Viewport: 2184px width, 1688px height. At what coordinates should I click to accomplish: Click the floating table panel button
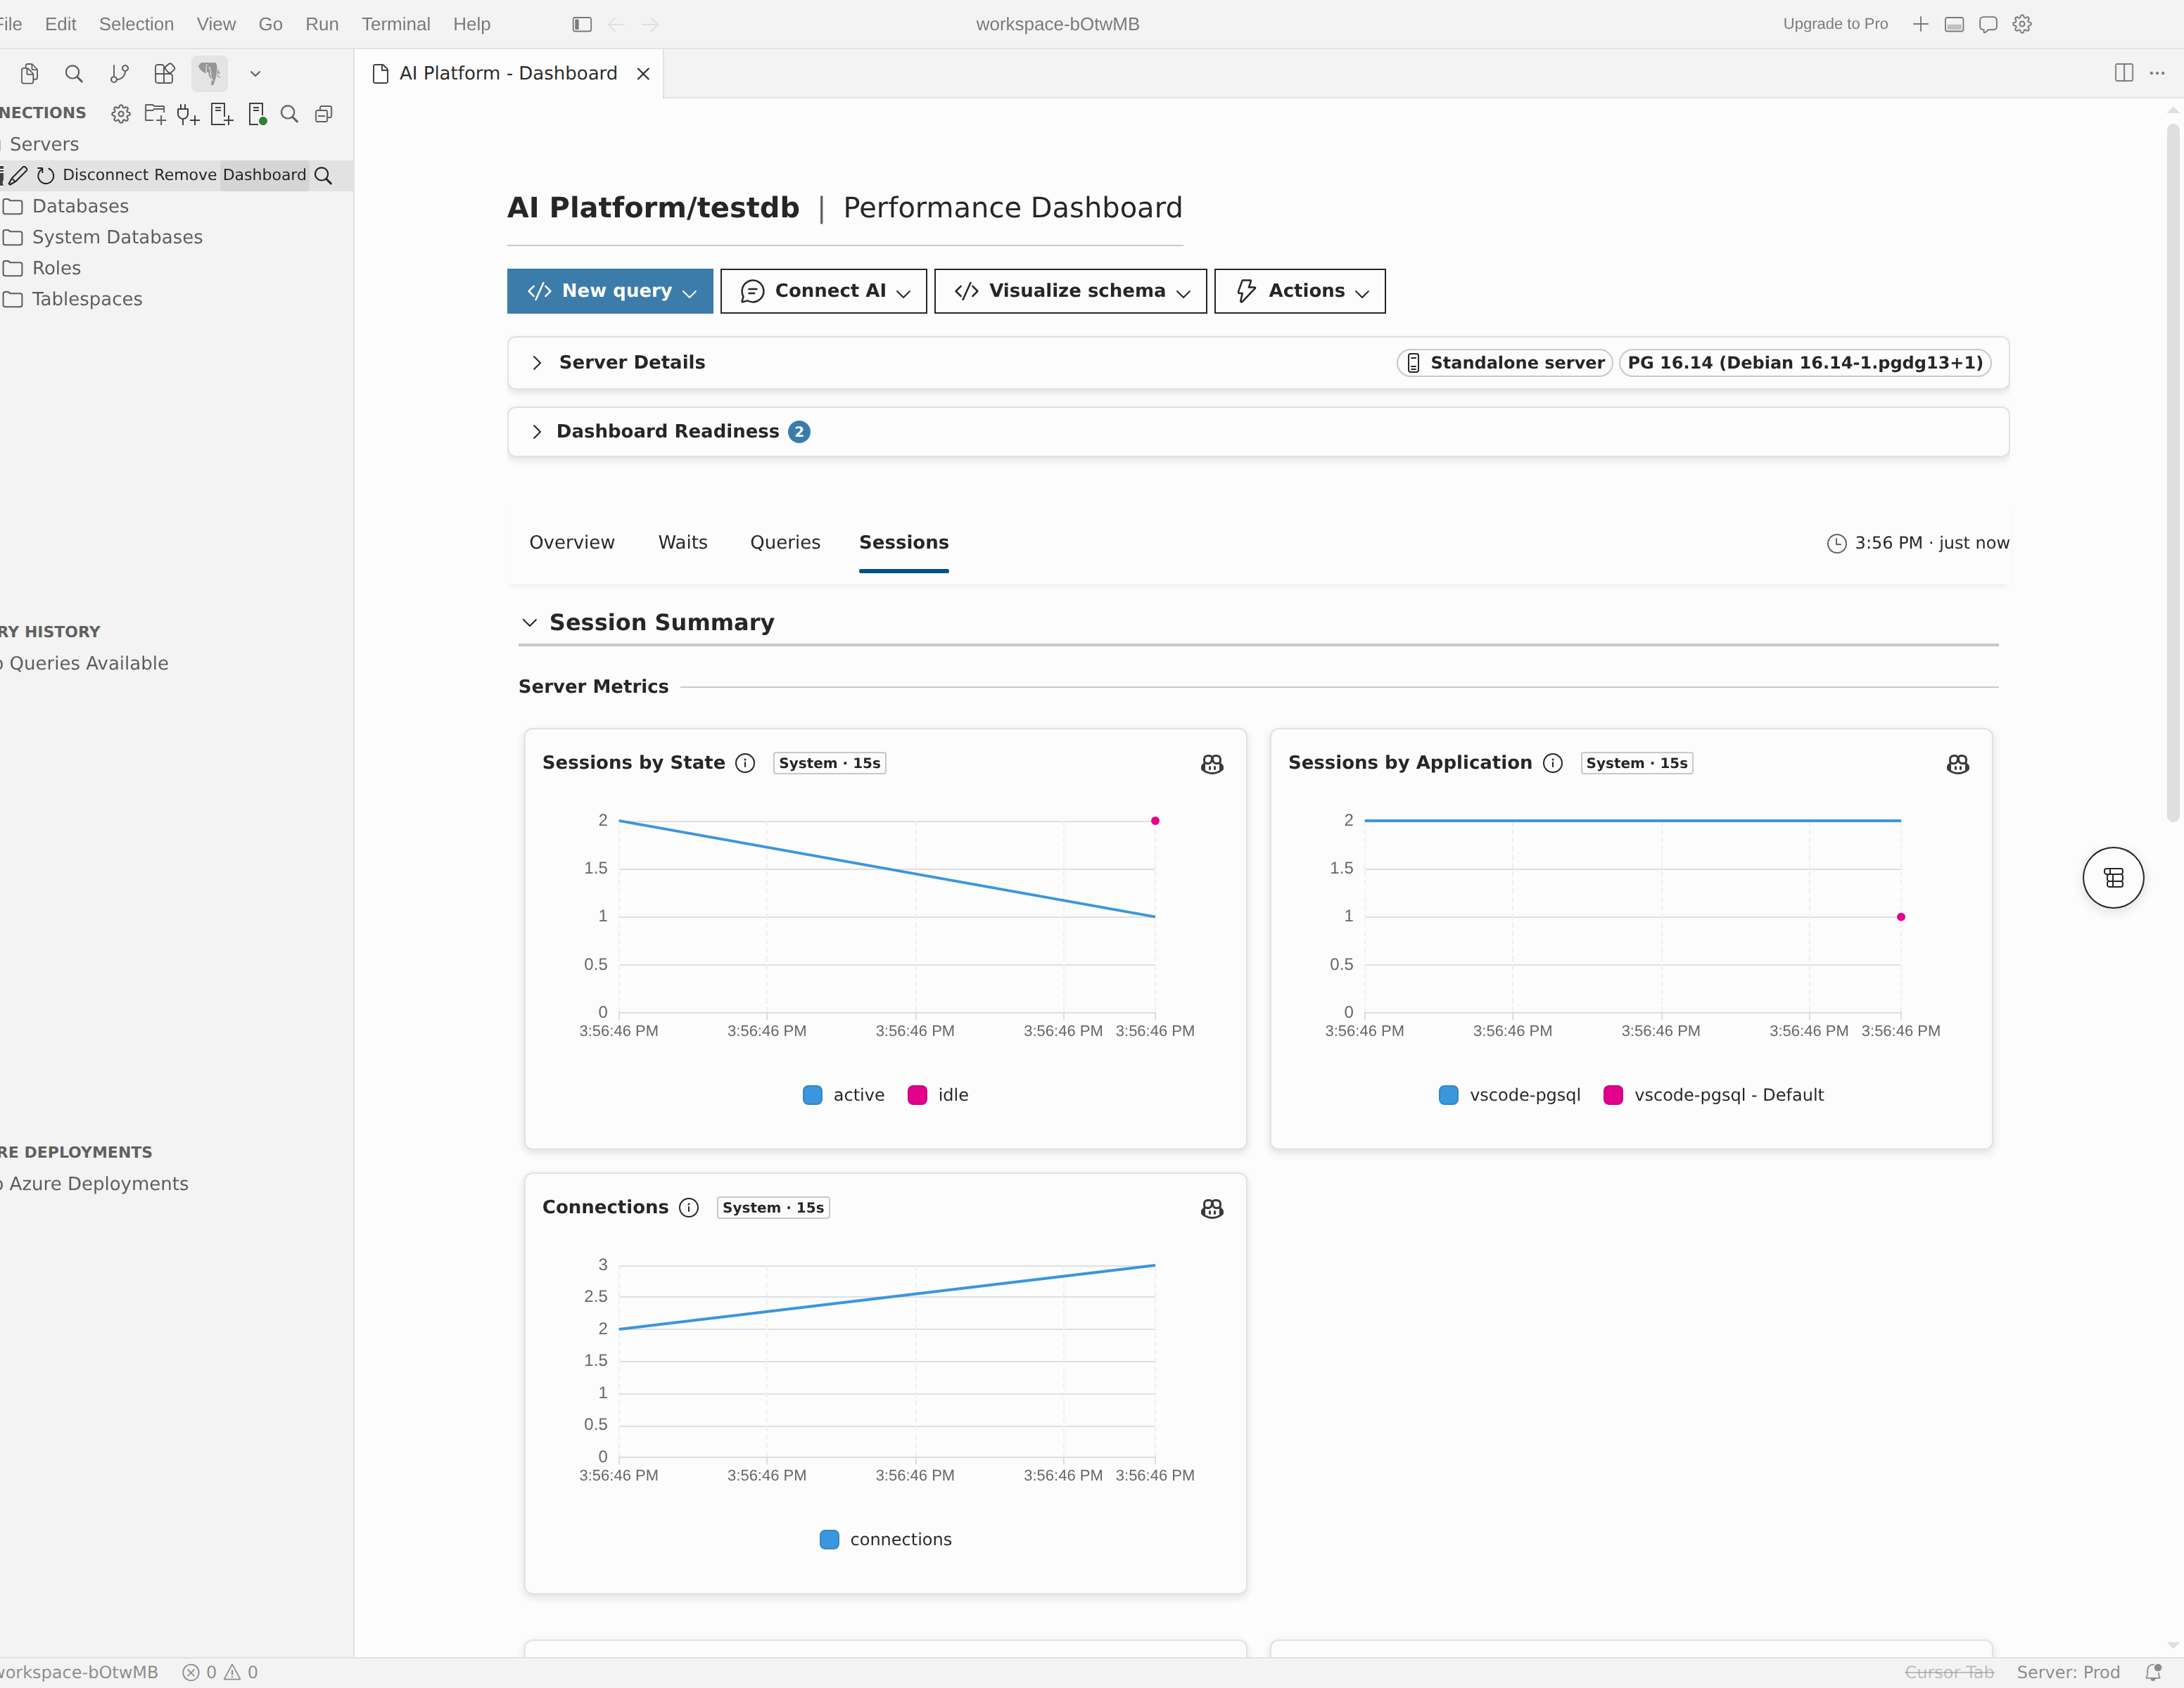pos(2113,878)
